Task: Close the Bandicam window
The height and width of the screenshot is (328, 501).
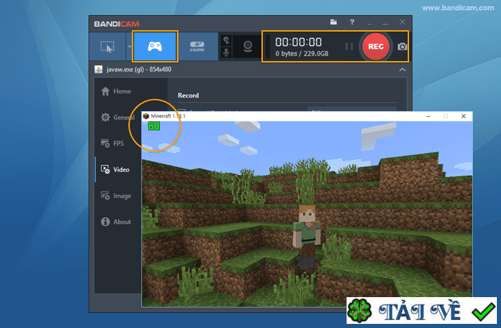Action: tap(402, 22)
